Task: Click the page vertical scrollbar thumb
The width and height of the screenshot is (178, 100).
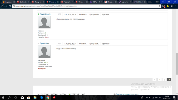Action: [x=177, y=63]
